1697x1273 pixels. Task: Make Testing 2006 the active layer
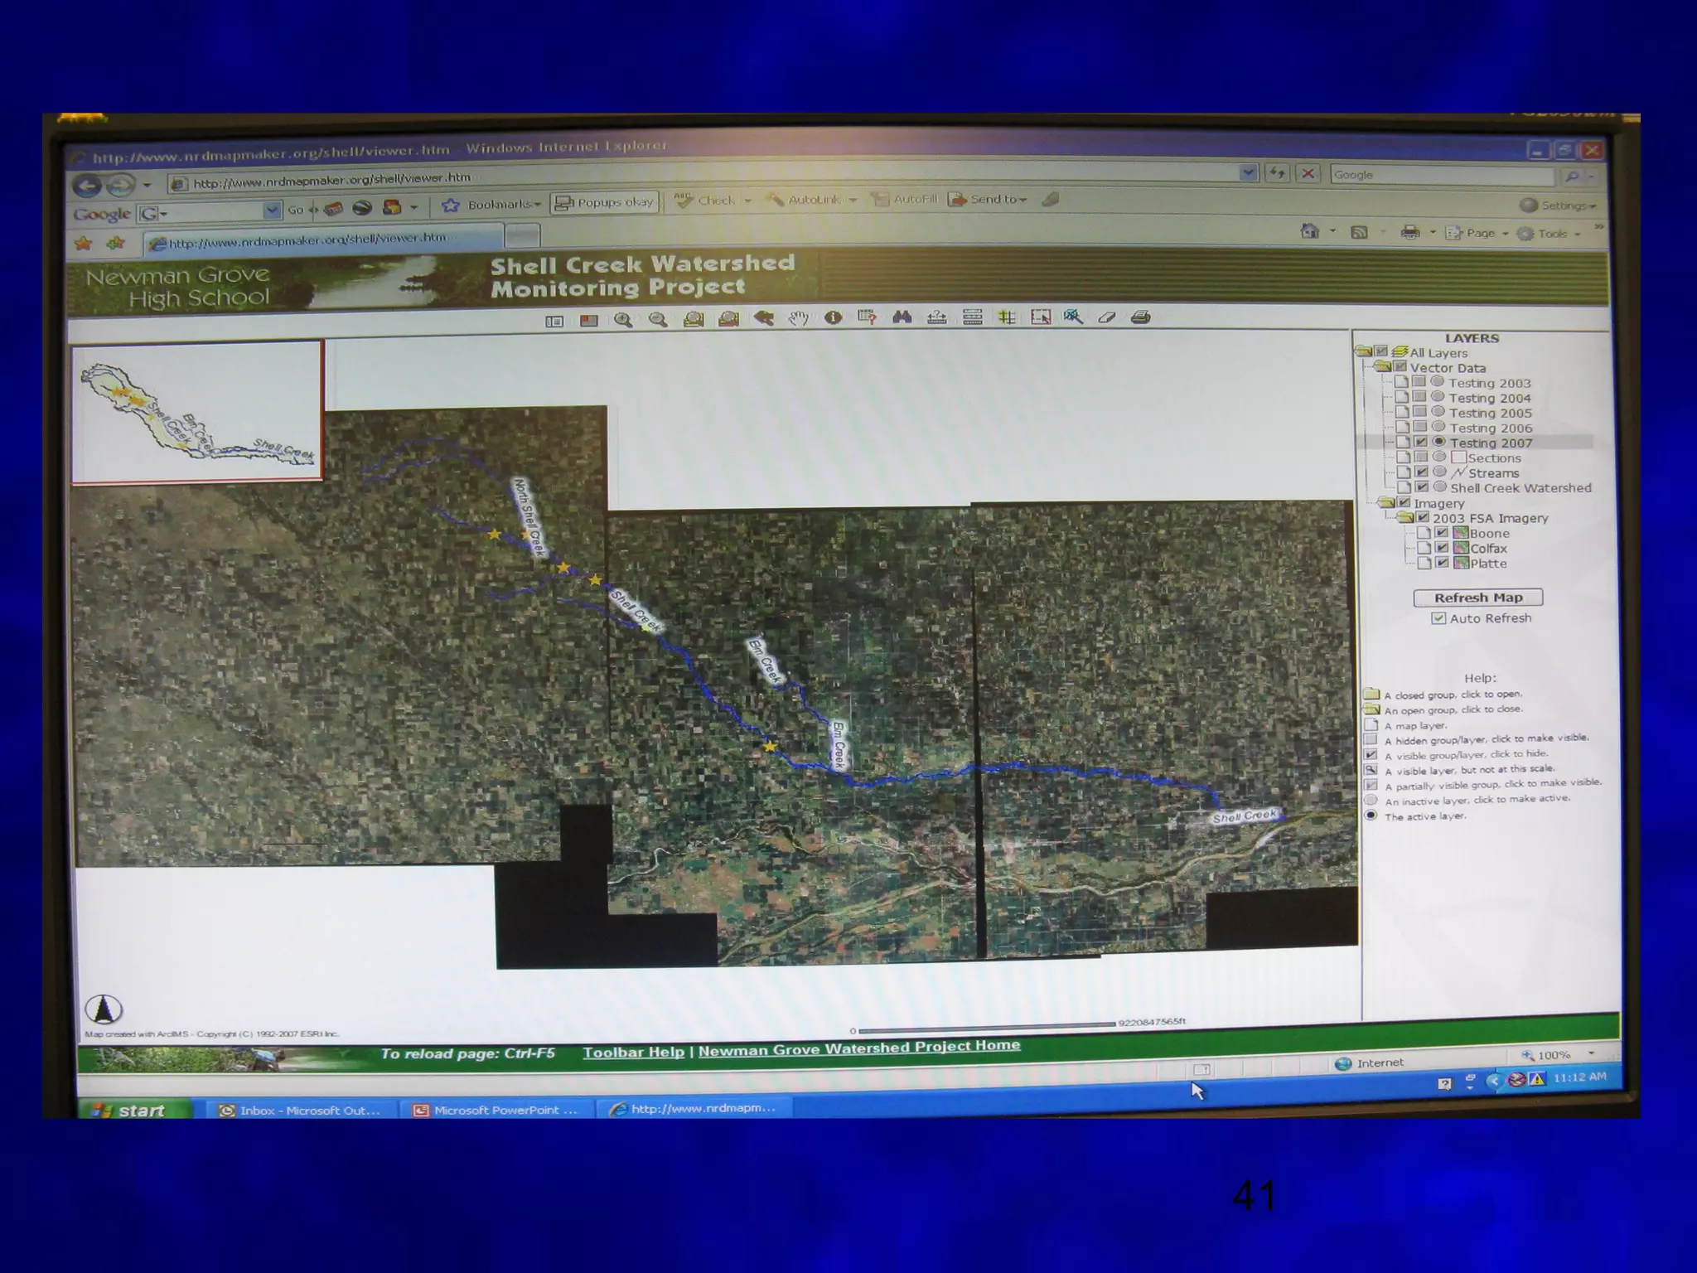click(1438, 428)
